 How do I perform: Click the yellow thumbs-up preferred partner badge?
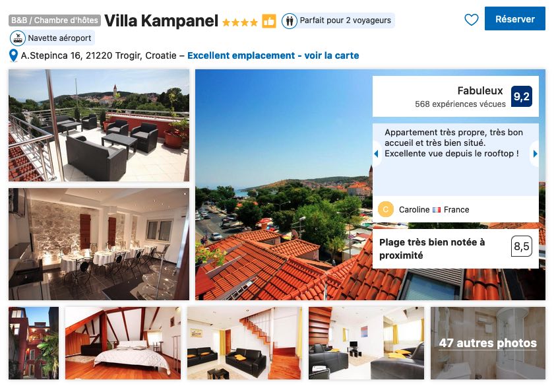tap(269, 21)
